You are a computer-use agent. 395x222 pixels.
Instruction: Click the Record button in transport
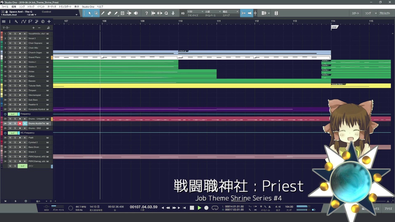206,208
